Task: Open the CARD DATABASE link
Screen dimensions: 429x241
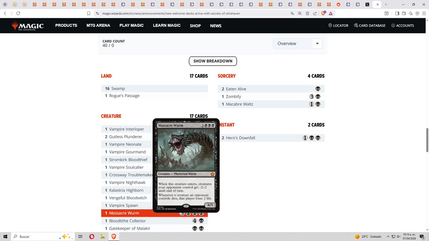Action: pos(370,25)
